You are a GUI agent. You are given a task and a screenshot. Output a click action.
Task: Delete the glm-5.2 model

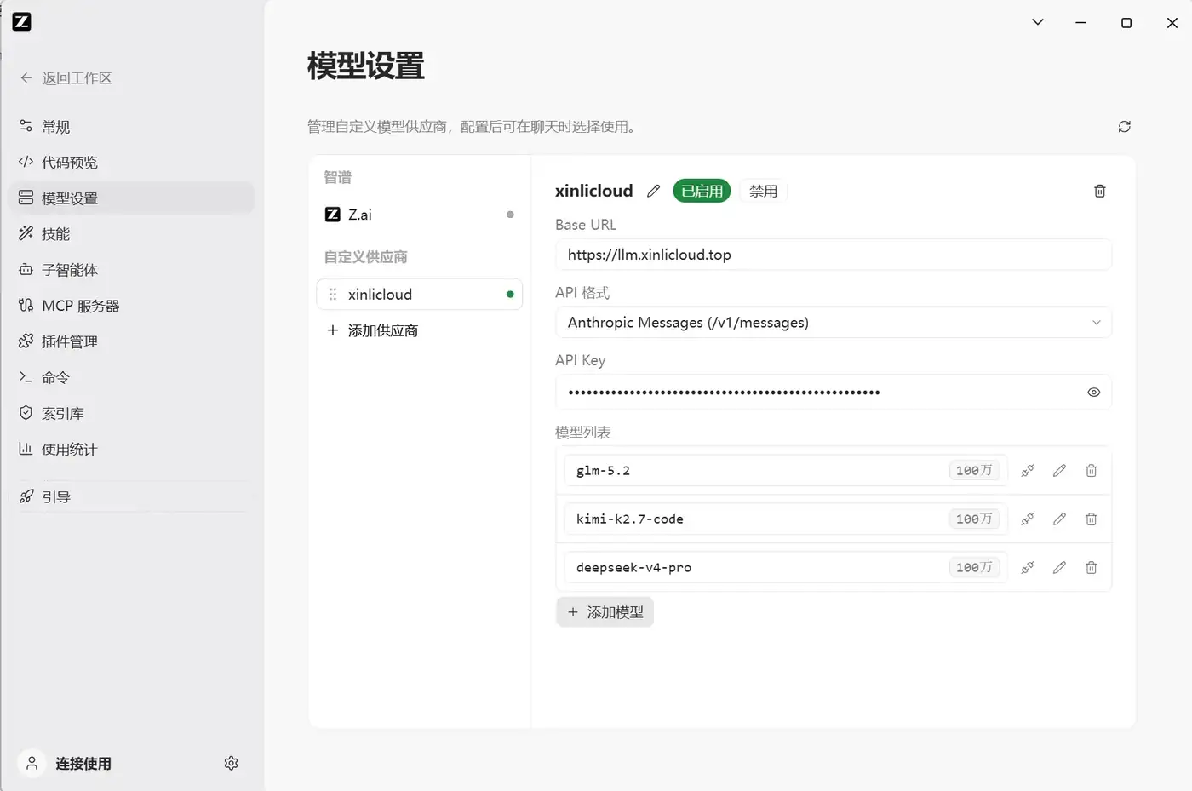[1091, 471]
